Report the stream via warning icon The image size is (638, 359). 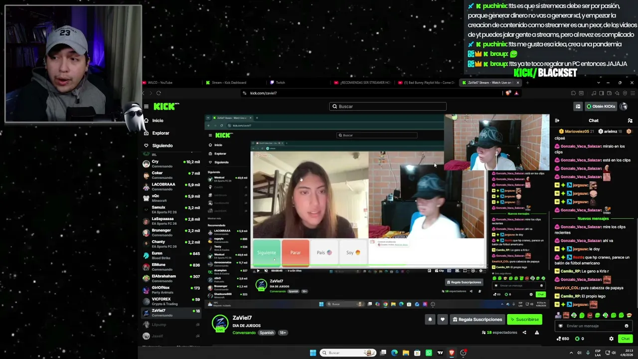537,333
